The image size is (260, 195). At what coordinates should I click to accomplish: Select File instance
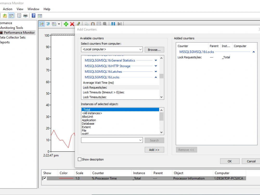click(84, 131)
